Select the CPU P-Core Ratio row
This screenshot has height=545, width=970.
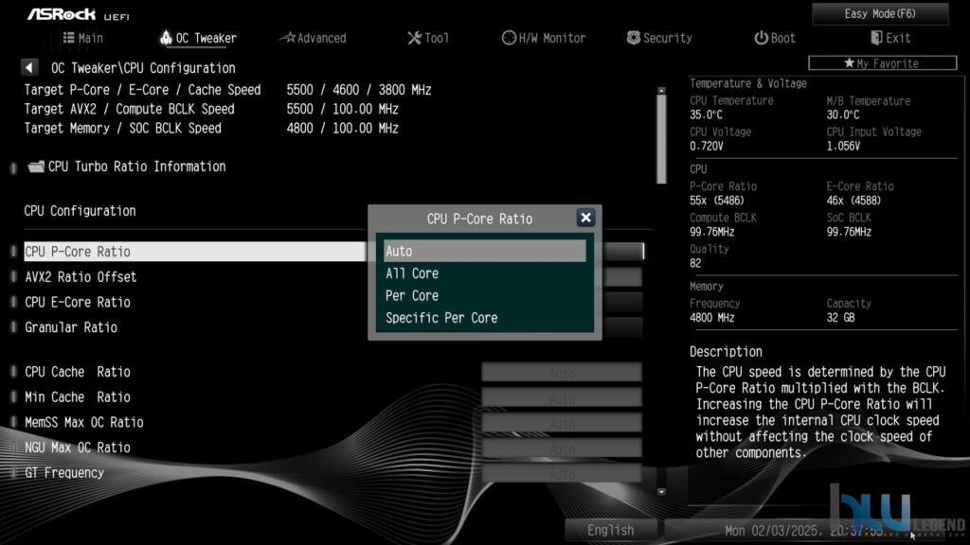[x=194, y=252]
